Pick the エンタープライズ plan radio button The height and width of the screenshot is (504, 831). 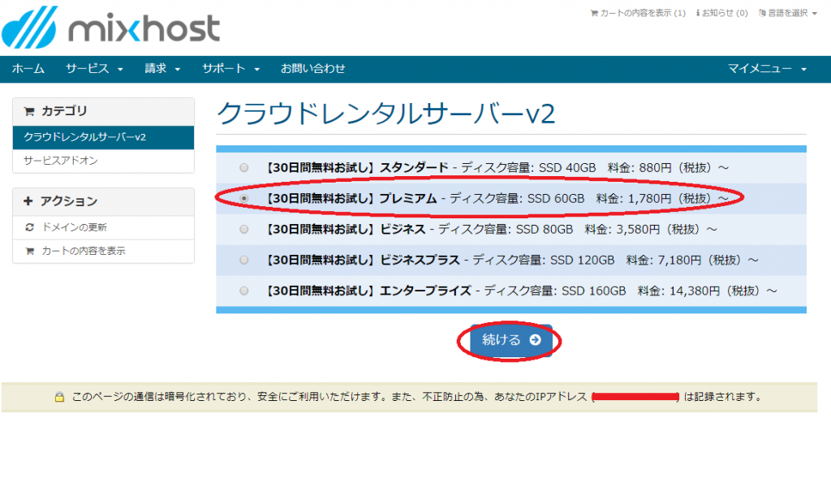tap(244, 291)
